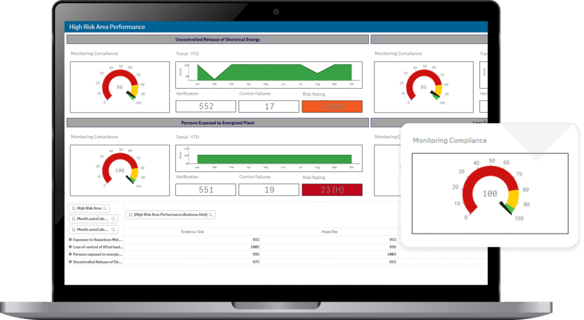Image resolution: width=584 pixels, height=320 pixels.
Task: Click Hope Site 100% for Persons exposed
Action: click(x=392, y=254)
